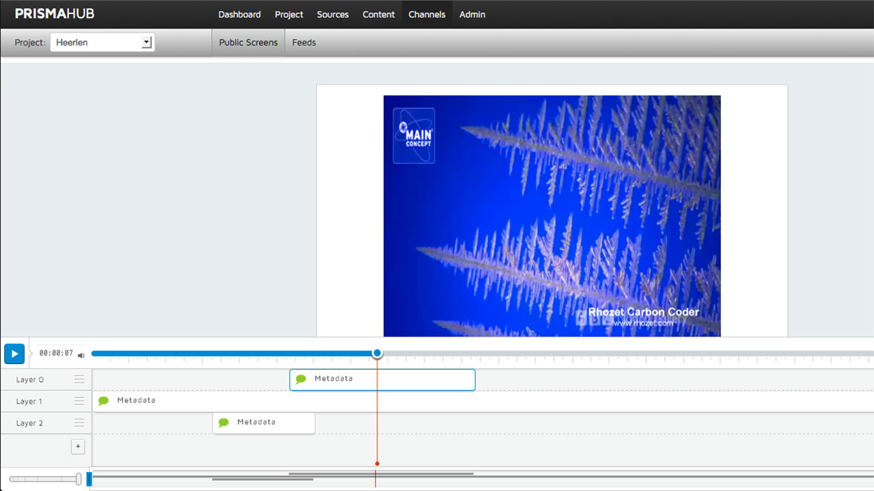The image size is (874, 491).
Task: Open the Admin menu
Action: [x=473, y=14]
